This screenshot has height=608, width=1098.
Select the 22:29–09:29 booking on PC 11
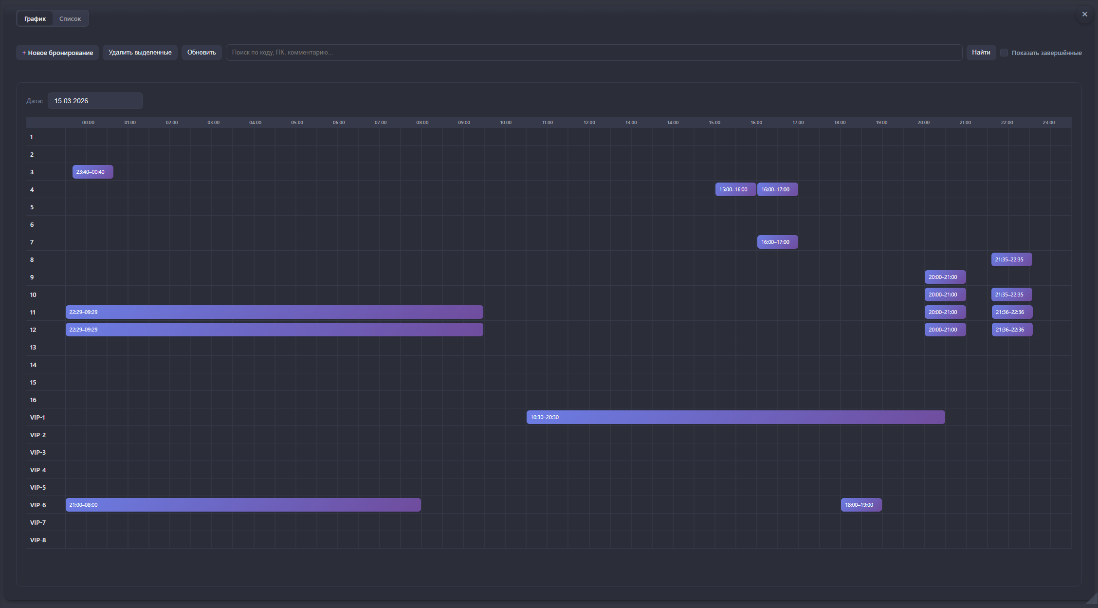[x=274, y=312]
